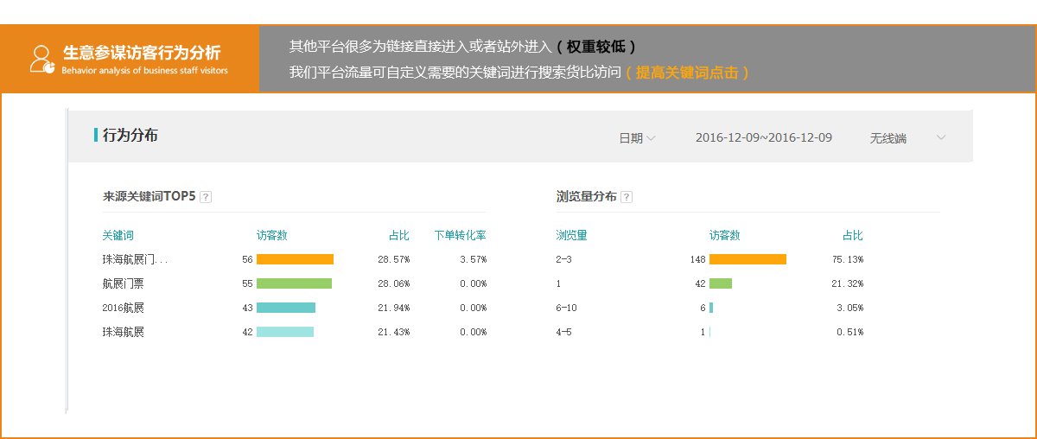Click the green bar for 55 visitors
The width and height of the screenshot is (1037, 439).
click(x=294, y=283)
